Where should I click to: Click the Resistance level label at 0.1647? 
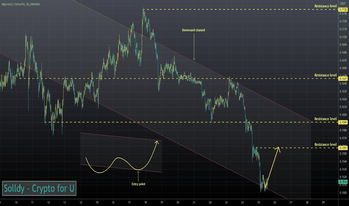click(x=325, y=75)
